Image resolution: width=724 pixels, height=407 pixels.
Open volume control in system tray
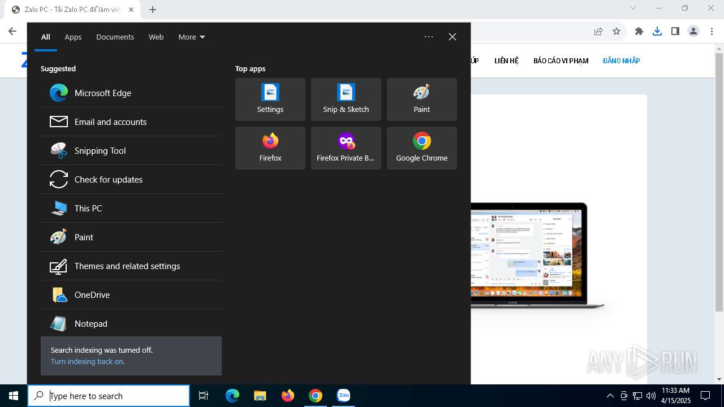[x=651, y=396]
